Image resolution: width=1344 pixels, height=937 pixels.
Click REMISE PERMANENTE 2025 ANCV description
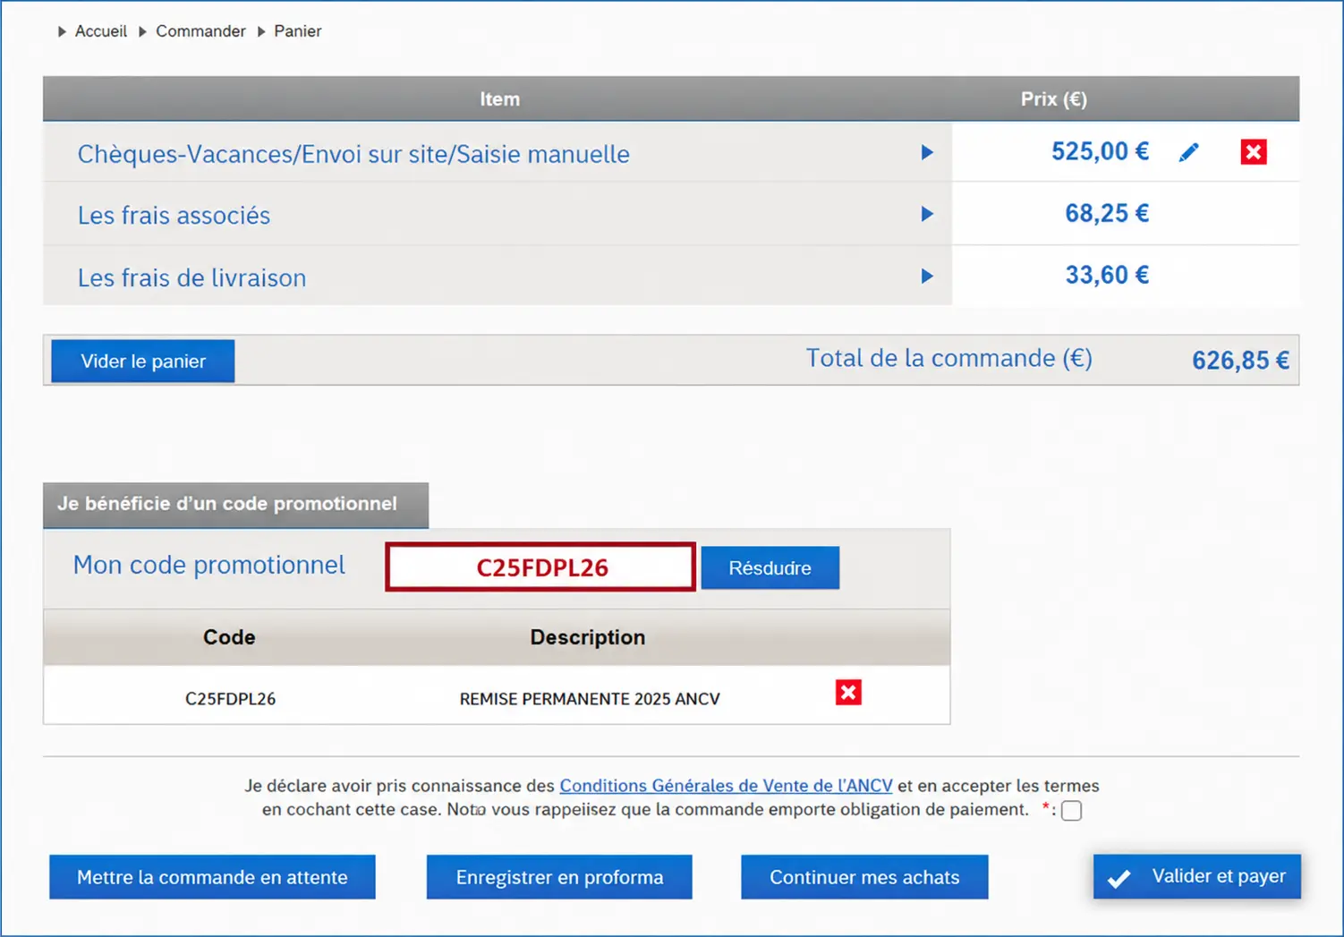coord(590,699)
